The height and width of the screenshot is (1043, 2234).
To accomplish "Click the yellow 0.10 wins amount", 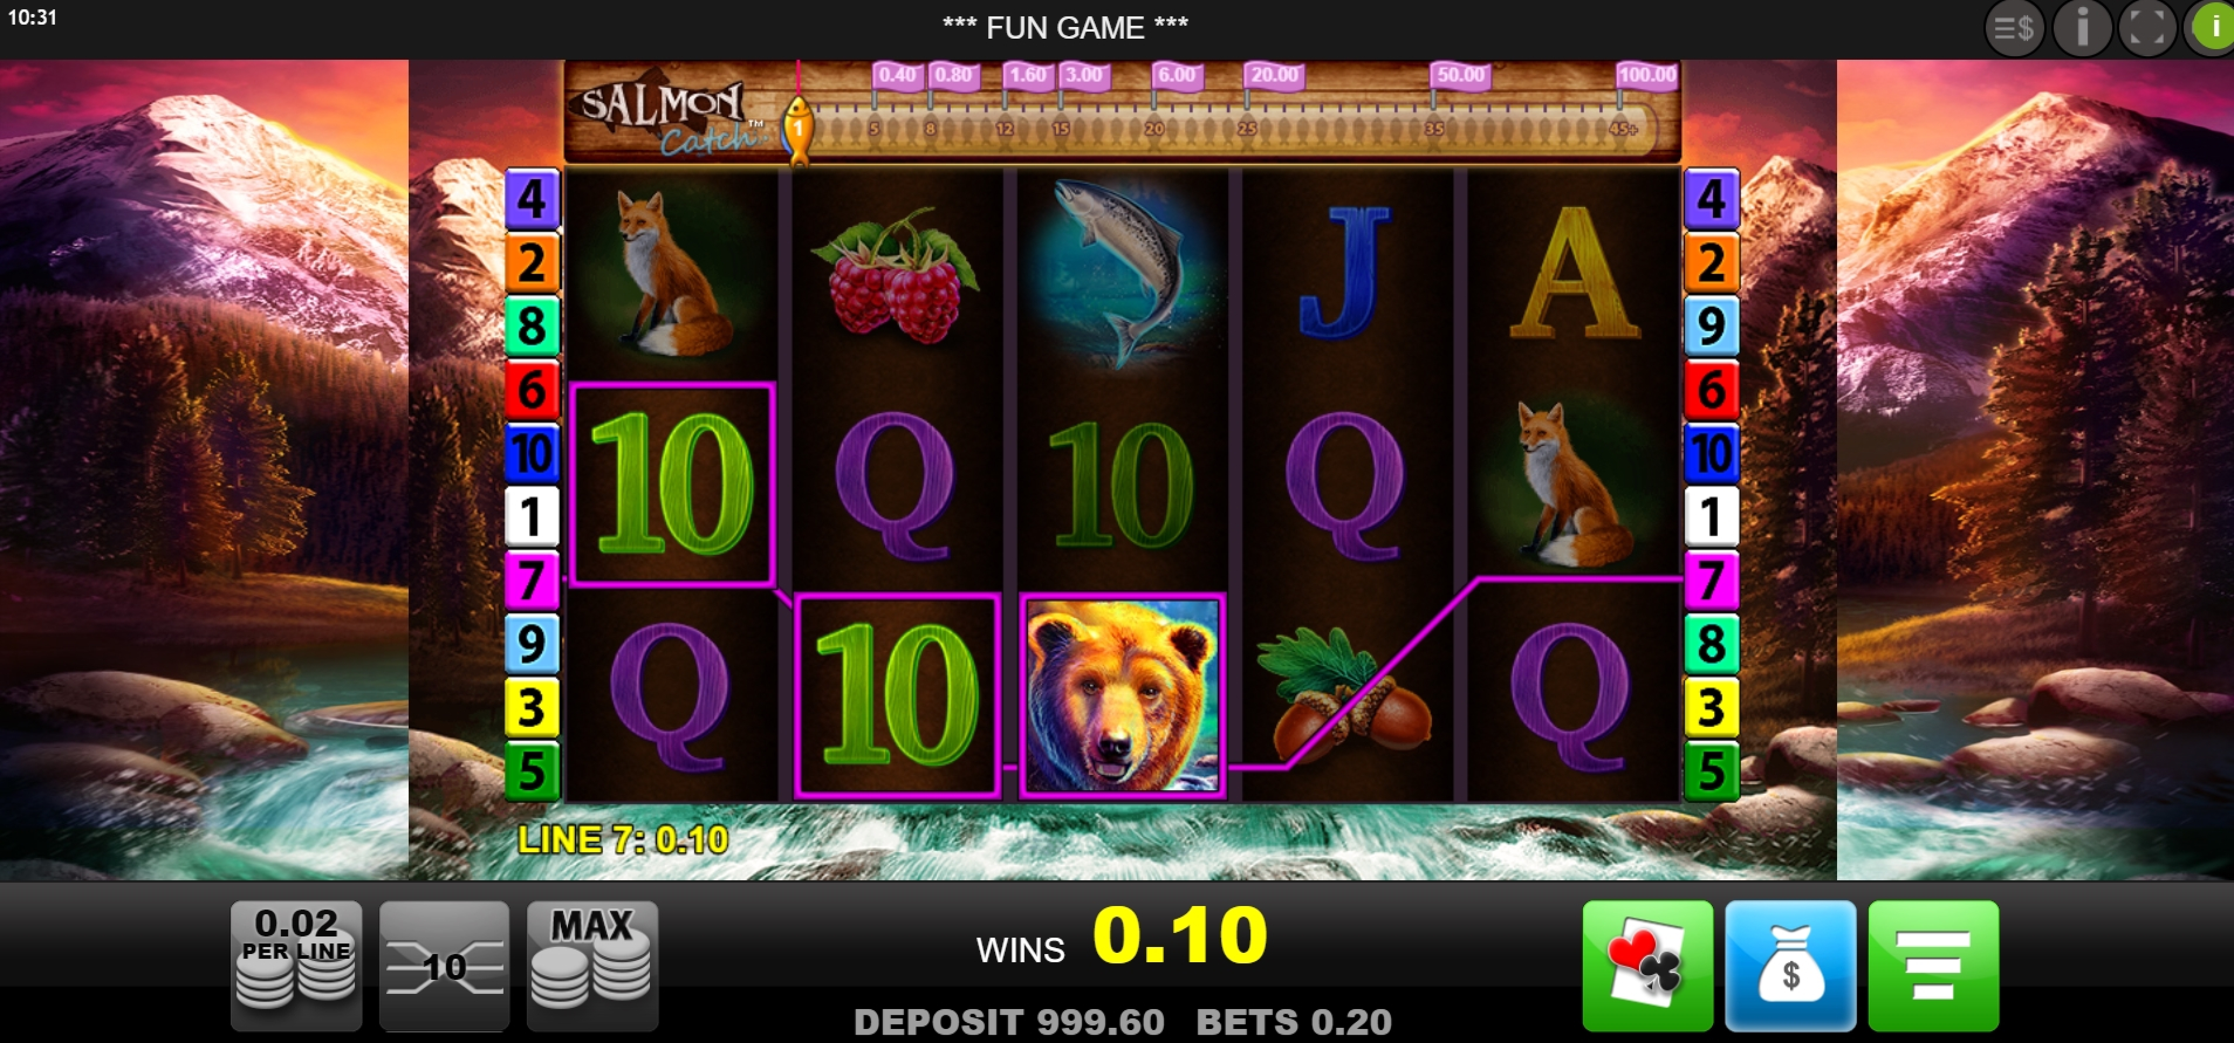I will click(1180, 935).
